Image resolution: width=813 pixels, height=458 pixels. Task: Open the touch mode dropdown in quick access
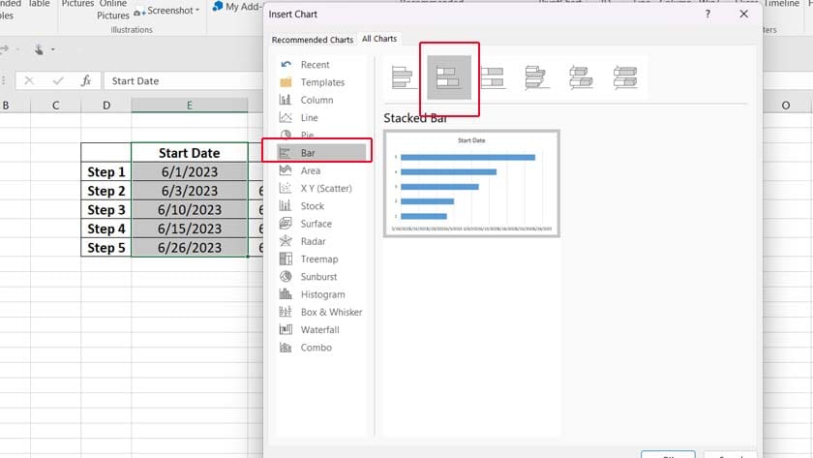[x=52, y=49]
